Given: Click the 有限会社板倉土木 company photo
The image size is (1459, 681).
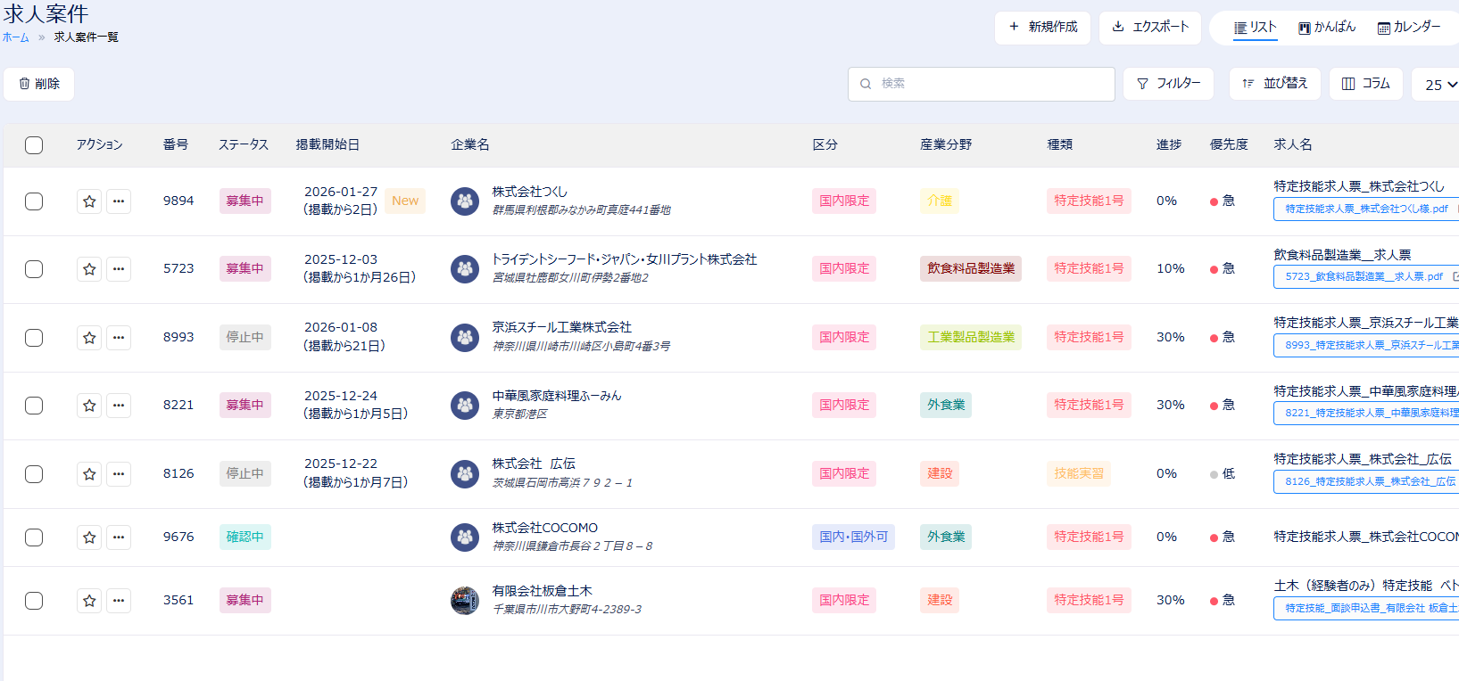Looking at the screenshot, I should 464,601.
